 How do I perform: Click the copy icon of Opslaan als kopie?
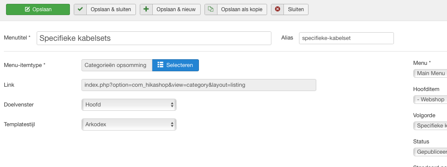[x=211, y=9]
